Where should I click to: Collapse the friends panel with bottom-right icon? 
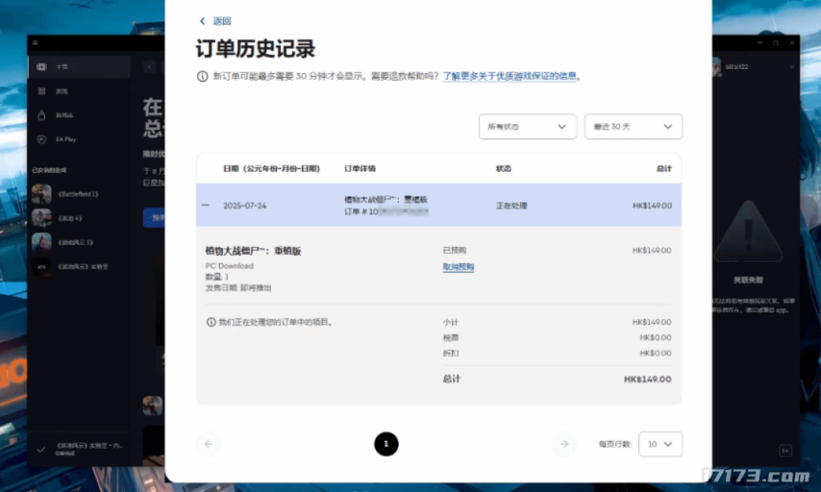pyautogui.click(x=784, y=451)
